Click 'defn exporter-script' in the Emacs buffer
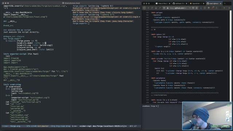The height and width of the screenshot is (131, 233). point(15,54)
